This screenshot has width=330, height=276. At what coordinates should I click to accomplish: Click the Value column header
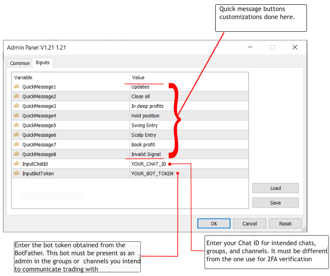click(189, 78)
